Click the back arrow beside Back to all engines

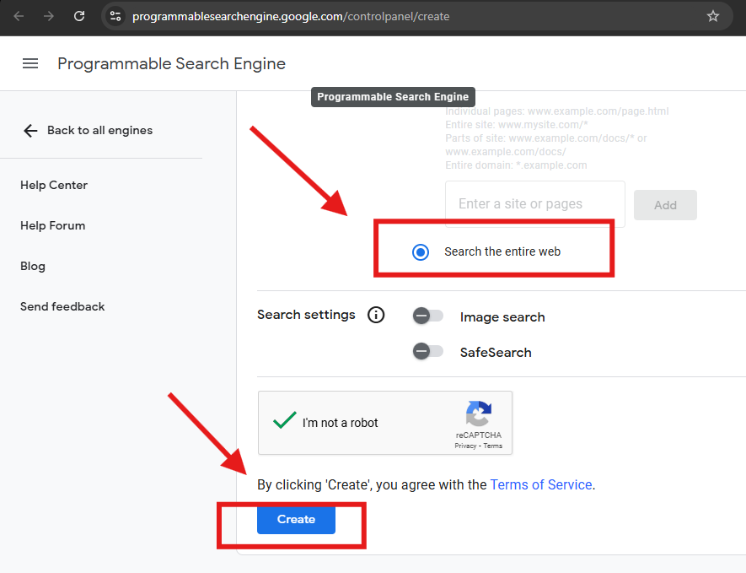click(30, 131)
